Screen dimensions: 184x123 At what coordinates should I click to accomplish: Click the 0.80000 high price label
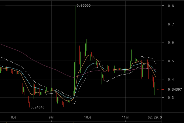click(x=83, y=6)
